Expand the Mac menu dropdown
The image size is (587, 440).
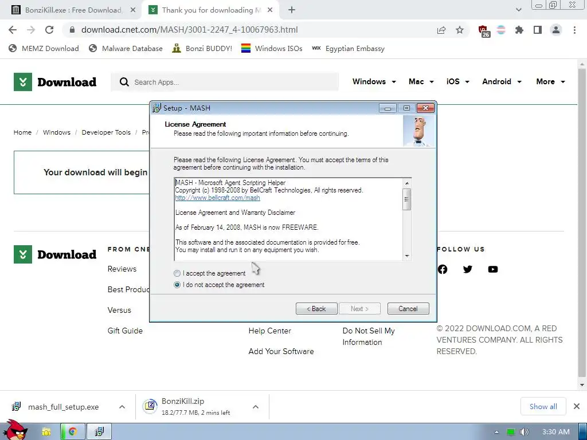point(421,81)
